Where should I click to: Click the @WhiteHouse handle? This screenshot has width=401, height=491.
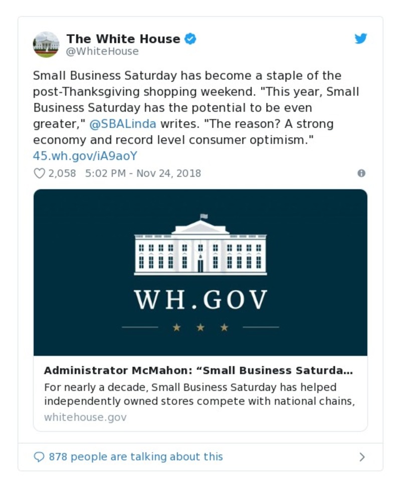tap(102, 52)
